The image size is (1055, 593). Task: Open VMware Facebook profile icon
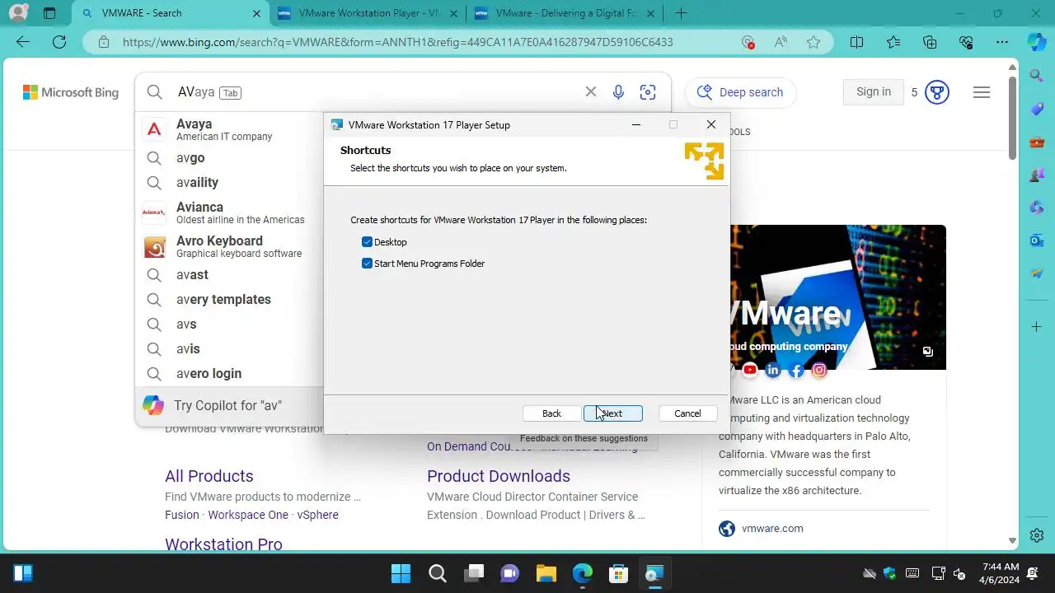[x=796, y=371]
